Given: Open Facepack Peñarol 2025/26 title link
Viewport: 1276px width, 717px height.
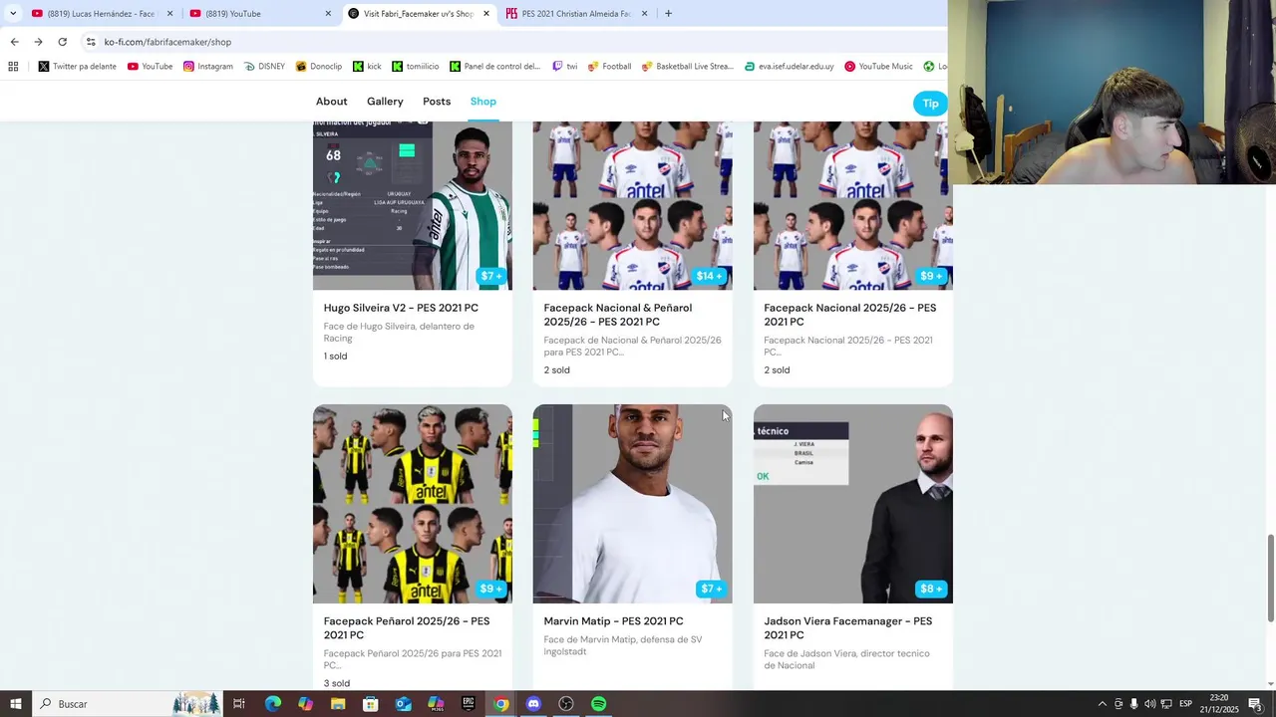Looking at the screenshot, I should [x=407, y=628].
